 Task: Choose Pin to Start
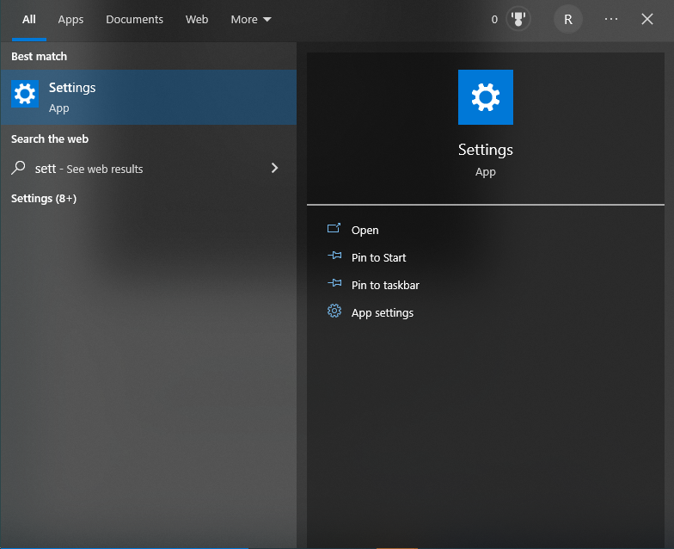378,258
